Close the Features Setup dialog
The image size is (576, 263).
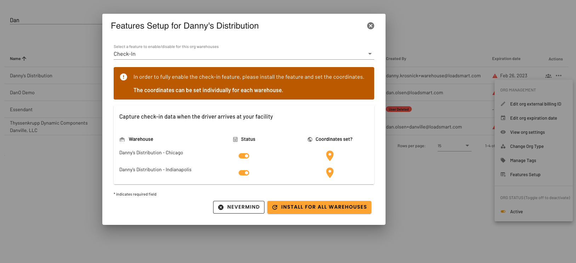371,26
